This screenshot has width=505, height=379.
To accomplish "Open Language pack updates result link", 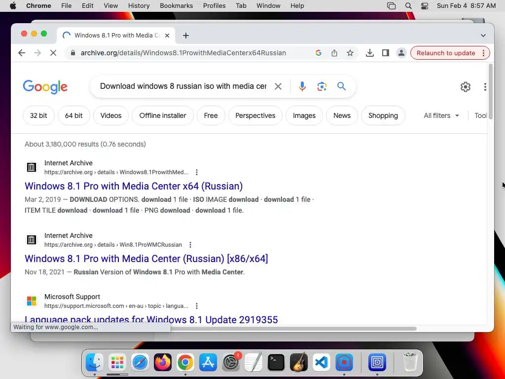I will point(151,319).
